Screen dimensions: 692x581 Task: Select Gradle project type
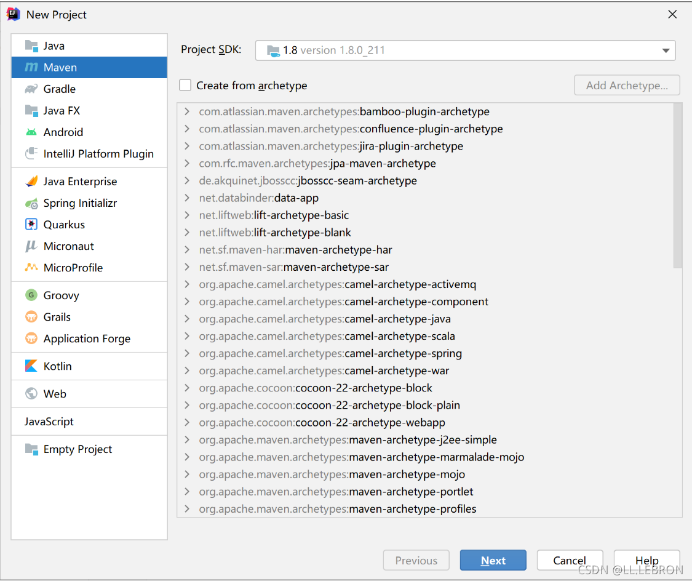pos(89,89)
